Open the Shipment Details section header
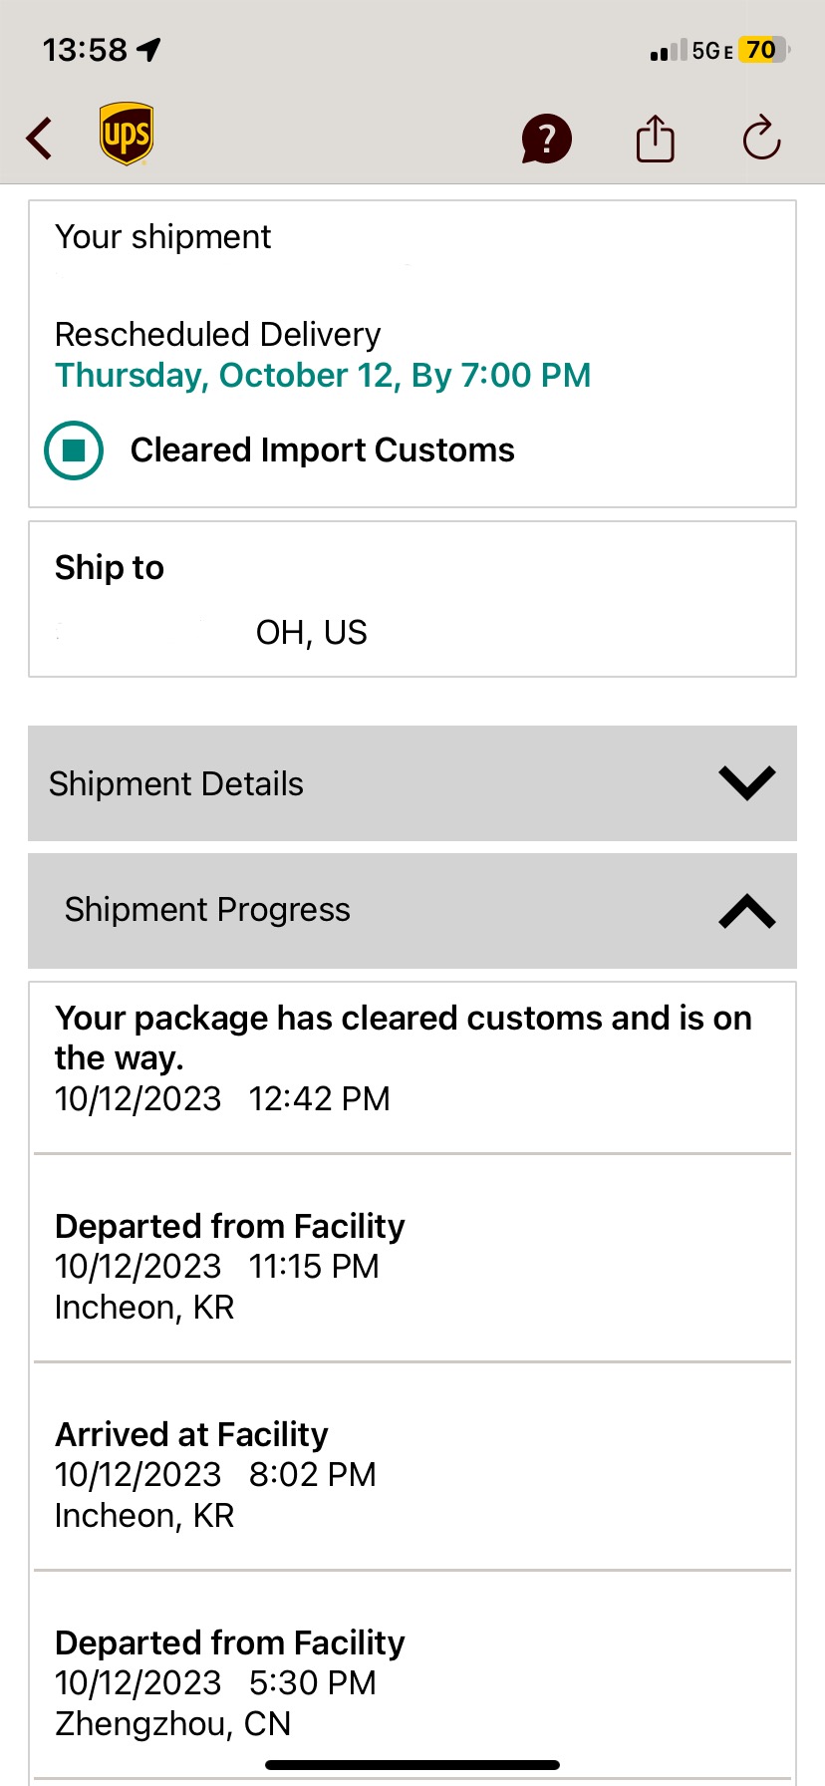The height and width of the screenshot is (1786, 825). (x=412, y=783)
